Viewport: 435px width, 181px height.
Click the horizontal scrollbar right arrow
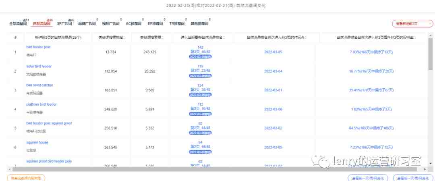click(x=425, y=169)
